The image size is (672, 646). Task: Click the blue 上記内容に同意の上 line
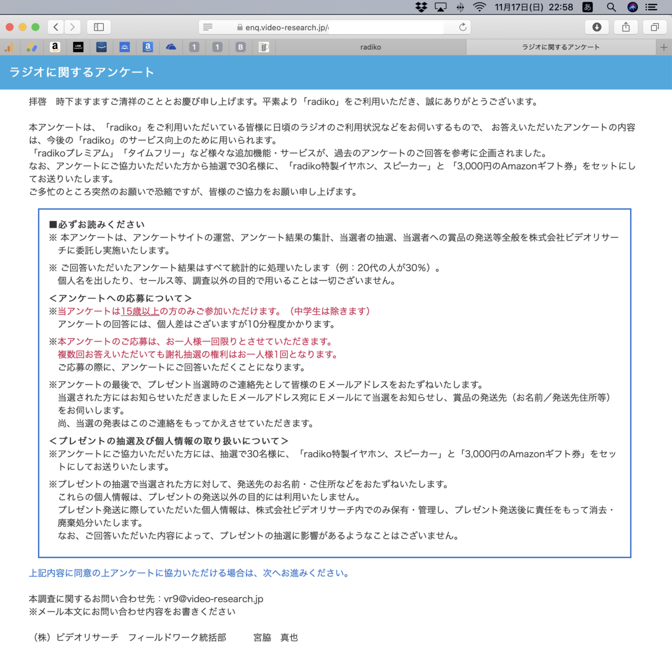point(190,573)
